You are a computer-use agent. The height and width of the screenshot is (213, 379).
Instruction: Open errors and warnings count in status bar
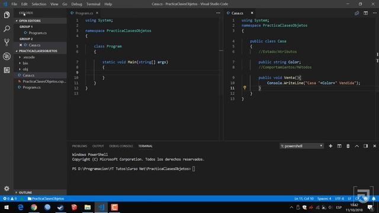pyautogui.click(x=10, y=199)
